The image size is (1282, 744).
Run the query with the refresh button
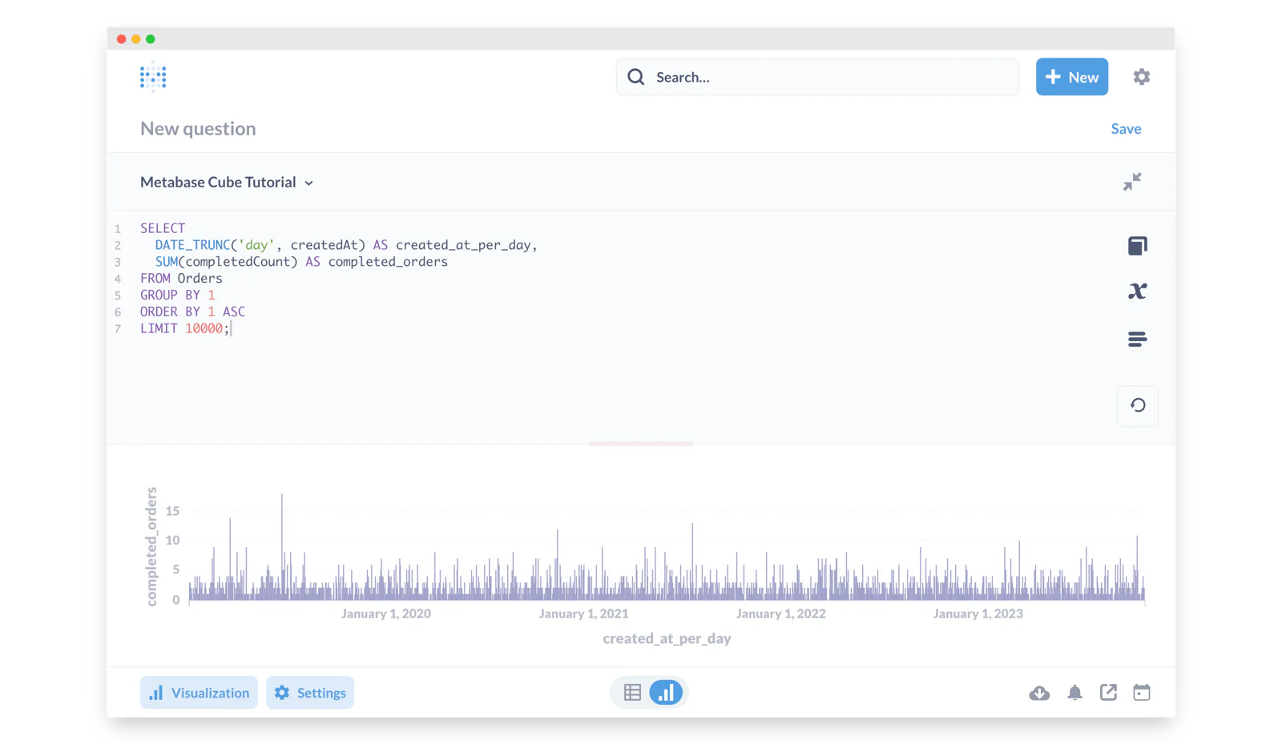point(1137,405)
